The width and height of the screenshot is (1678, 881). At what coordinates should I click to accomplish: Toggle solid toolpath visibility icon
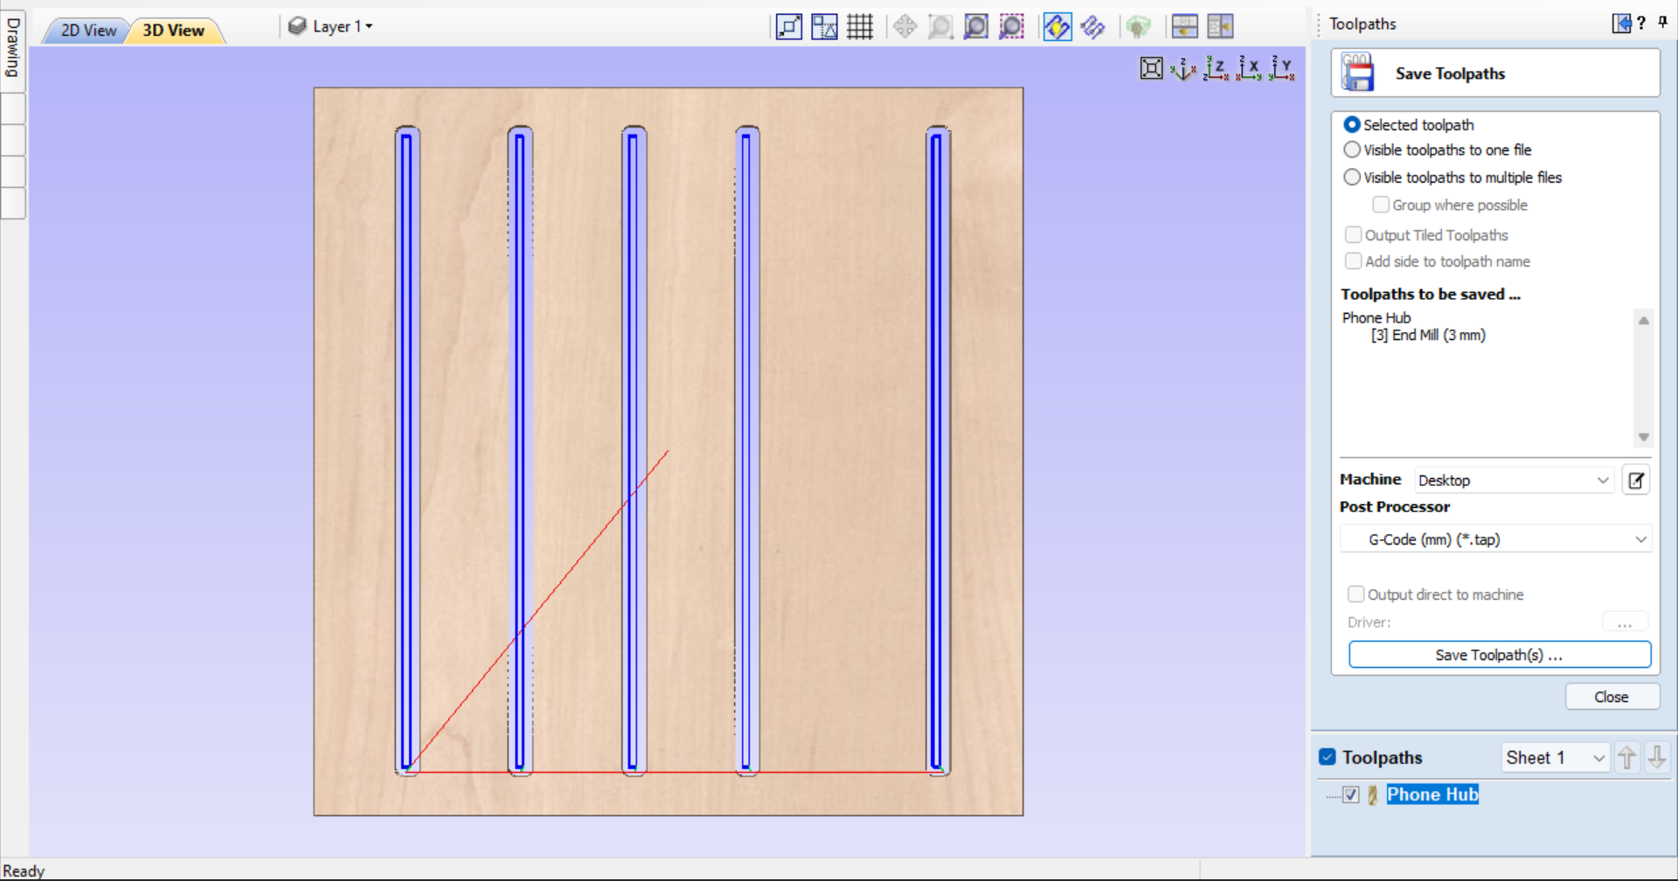[1057, 26]
